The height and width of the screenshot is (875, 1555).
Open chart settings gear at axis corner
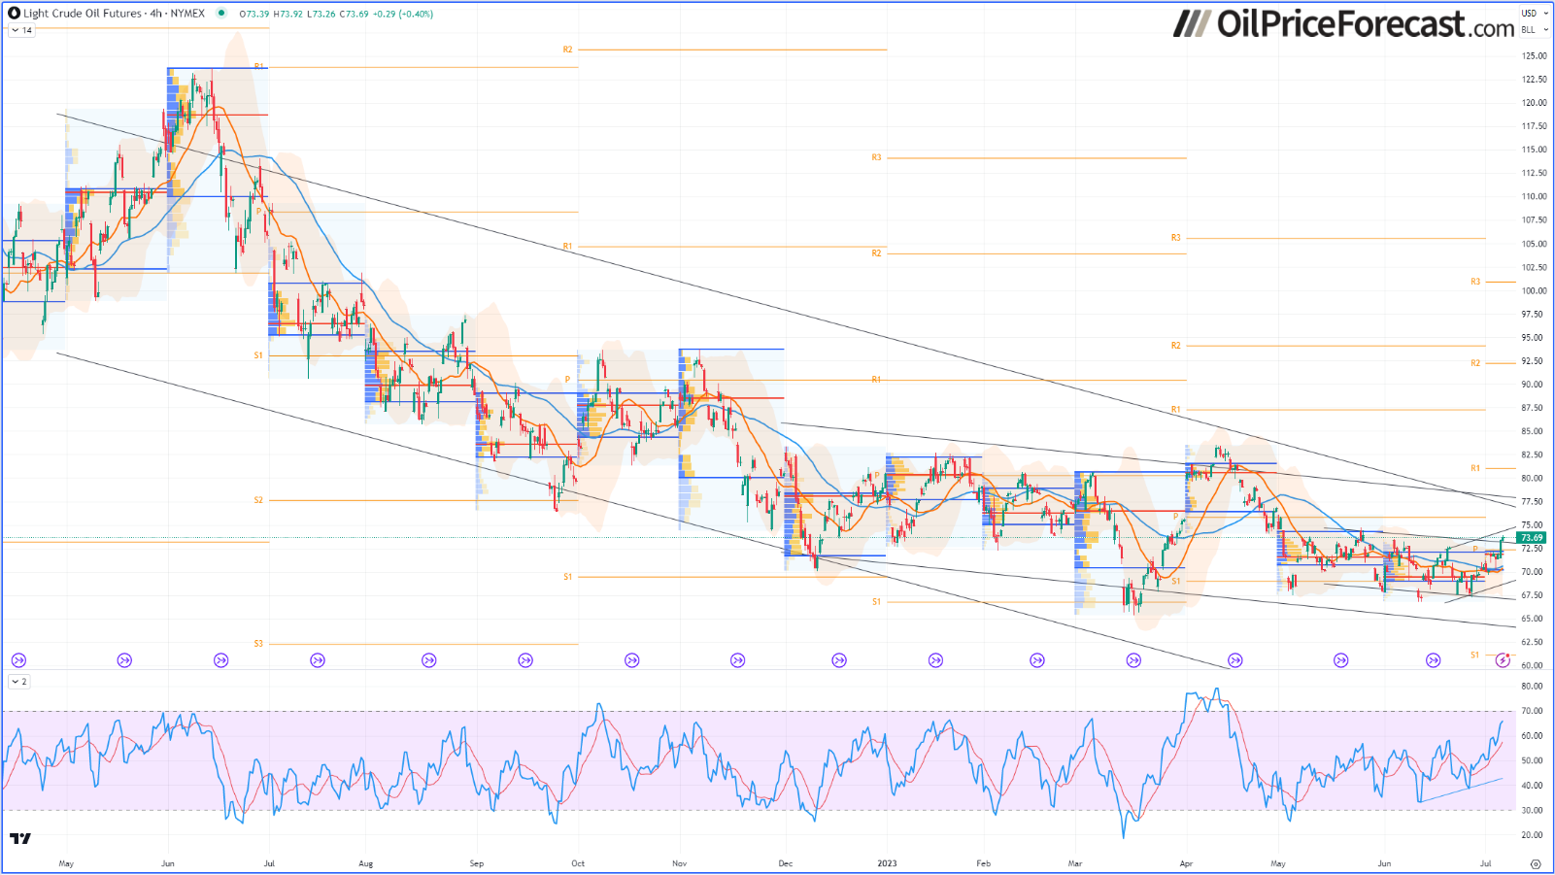coord(1536,863)
